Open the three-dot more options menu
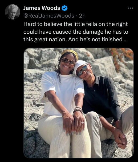Viewport: 138px width, 162px height. point(130,8)
